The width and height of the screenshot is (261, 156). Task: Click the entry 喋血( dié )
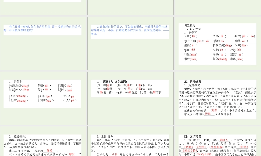coord(191,50)
